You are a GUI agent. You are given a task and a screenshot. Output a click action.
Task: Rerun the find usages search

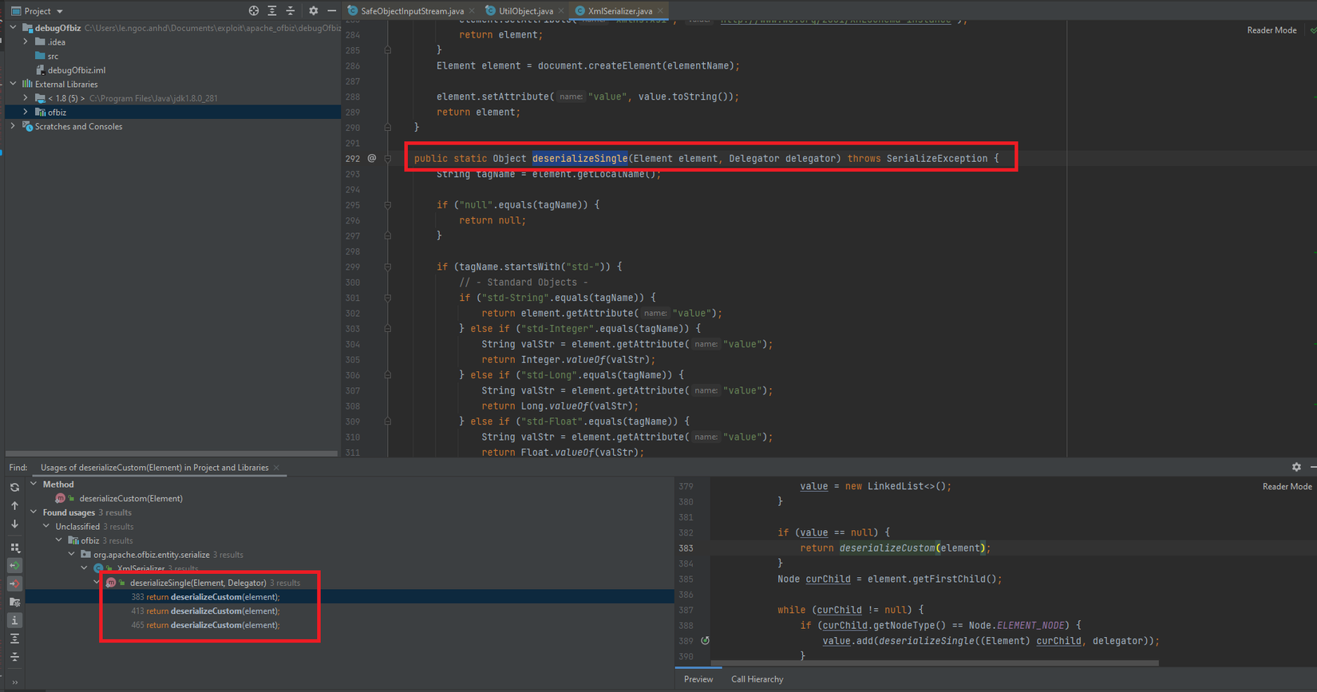(14, 487)
